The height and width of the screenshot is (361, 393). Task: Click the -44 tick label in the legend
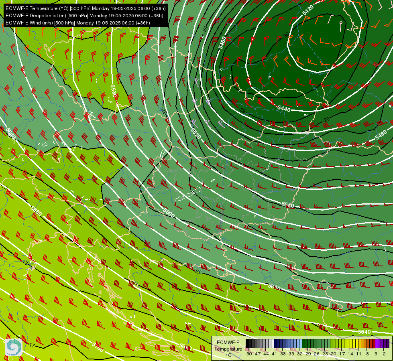pyautogui.click(x=265, y=354)
